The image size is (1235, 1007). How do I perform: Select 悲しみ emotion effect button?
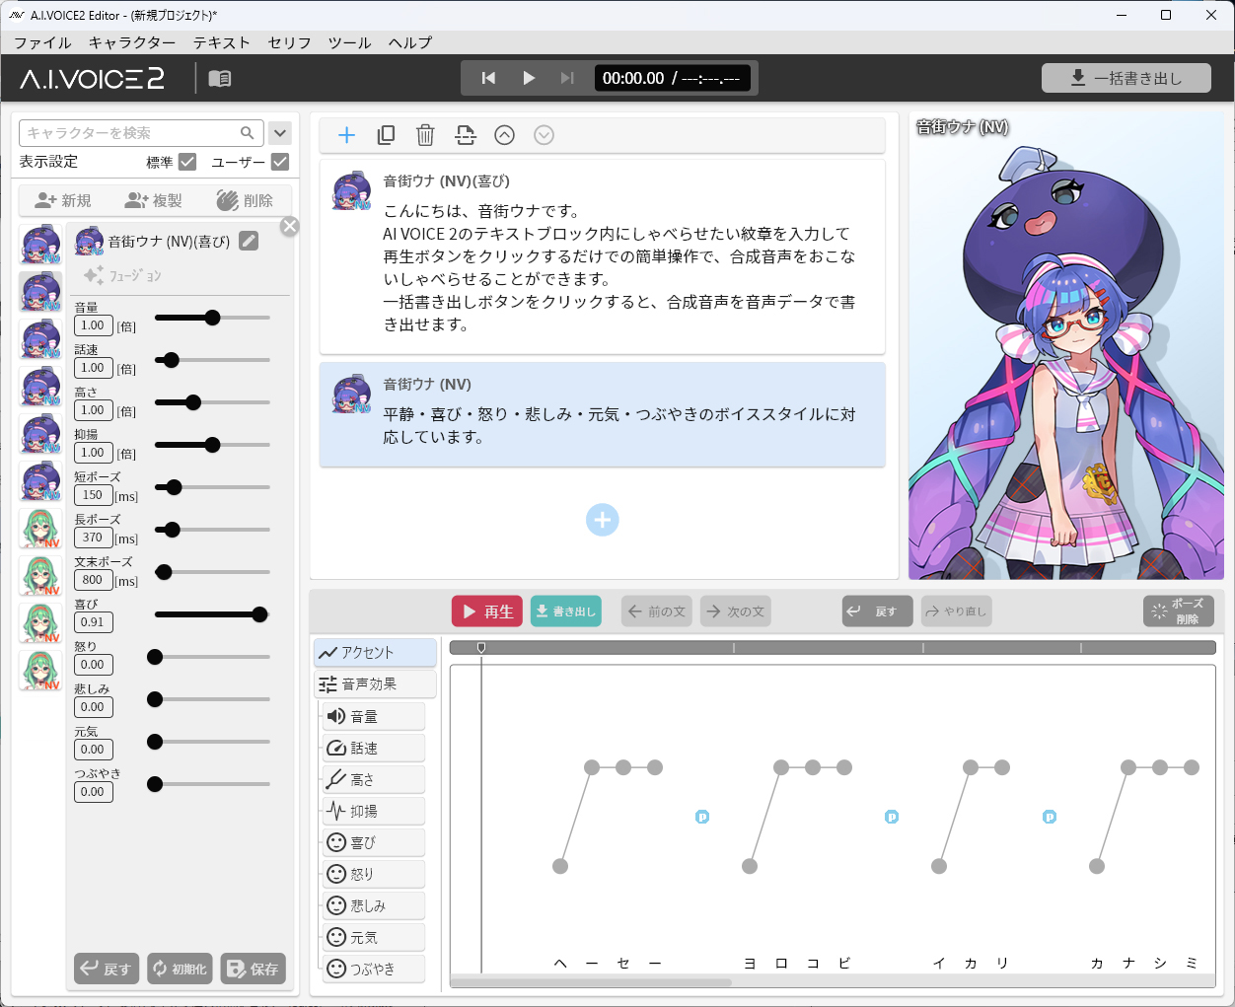[x=374, y=905]
